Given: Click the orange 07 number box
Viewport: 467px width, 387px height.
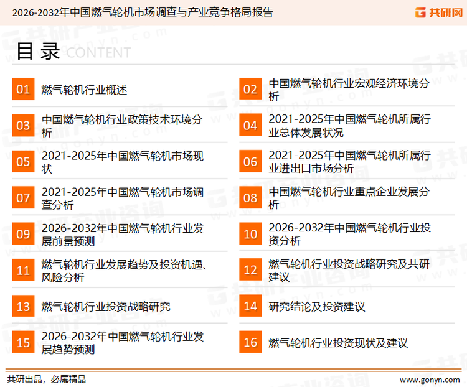Looking at the screenshot, I should [x=23, y=198].
